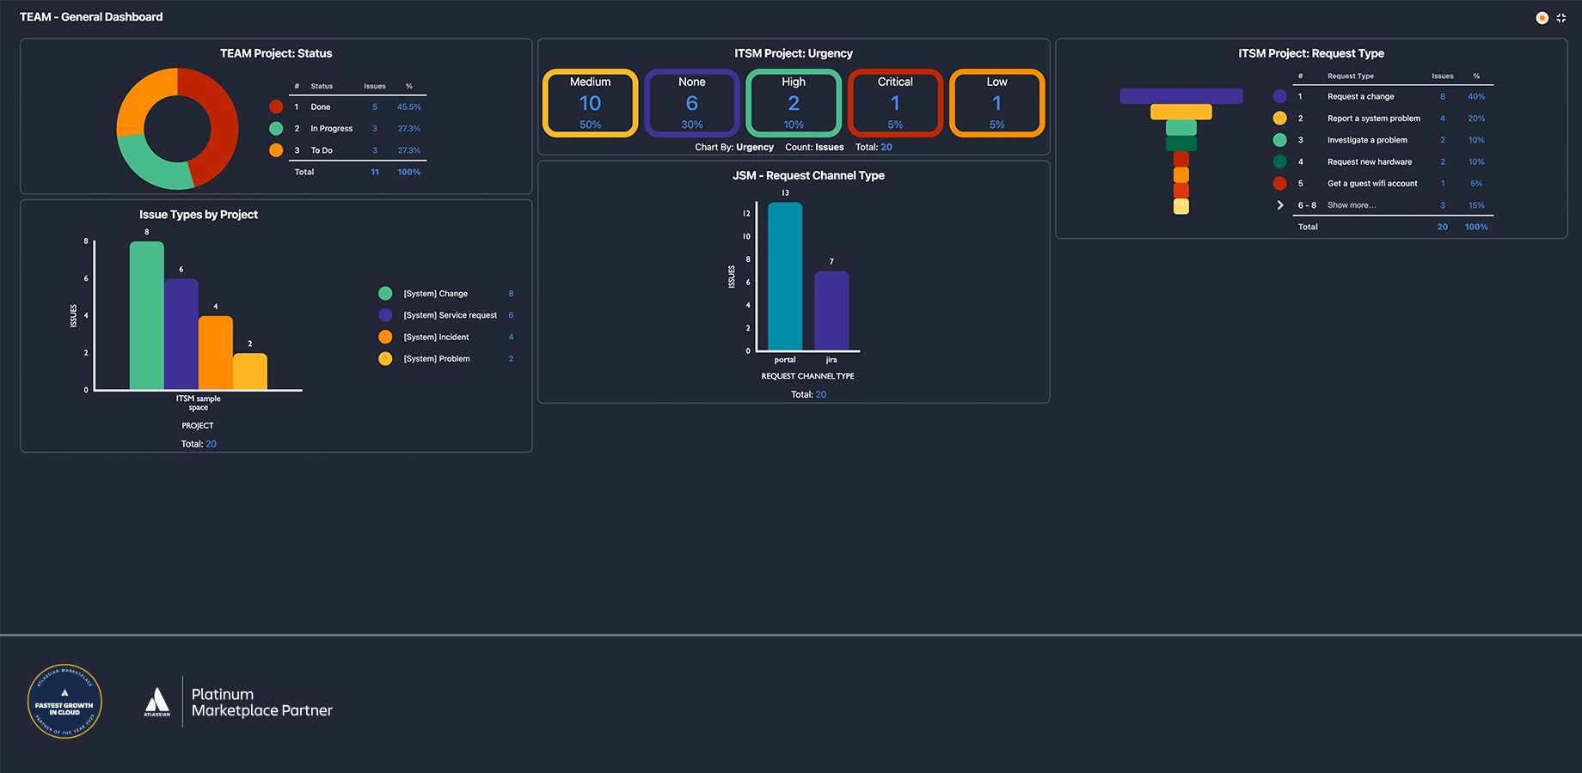
Task: Select the portal bar in channel chart
Action: (x=785, y=277)
